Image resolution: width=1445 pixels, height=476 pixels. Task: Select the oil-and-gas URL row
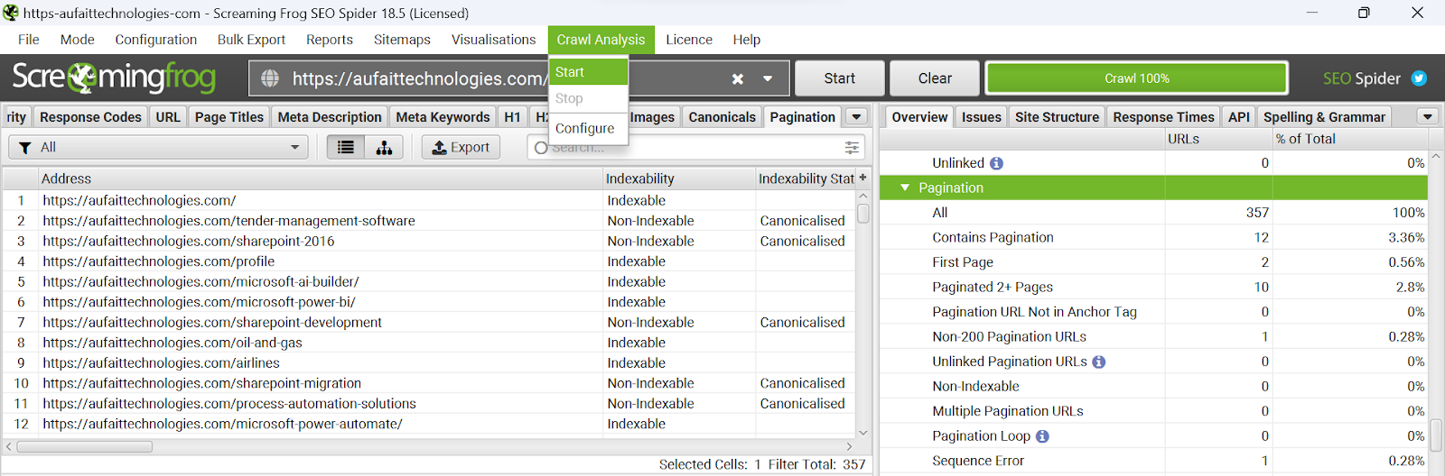pos(429,343)
